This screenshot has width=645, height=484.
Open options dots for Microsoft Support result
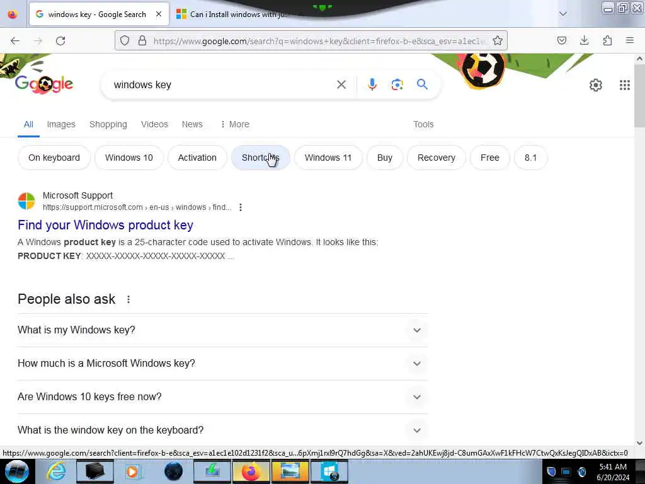[x=241, y=207]
